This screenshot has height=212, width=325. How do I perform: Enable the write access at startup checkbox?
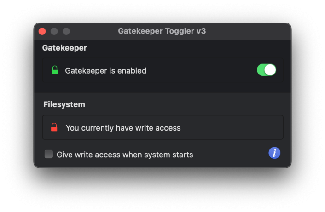49,154
